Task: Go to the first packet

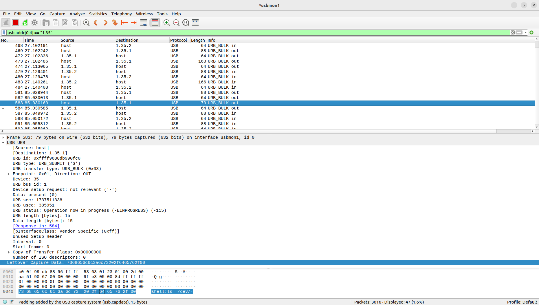Action: 124,23
